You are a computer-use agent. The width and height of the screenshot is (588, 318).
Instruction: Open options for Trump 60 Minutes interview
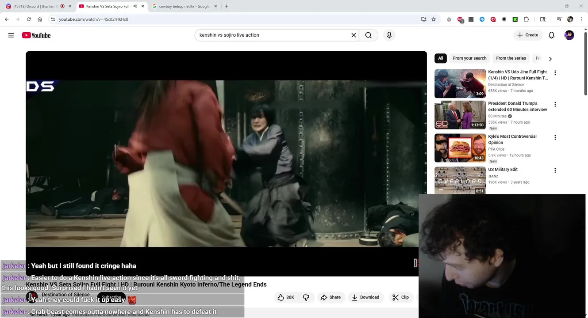coord(555,104)
